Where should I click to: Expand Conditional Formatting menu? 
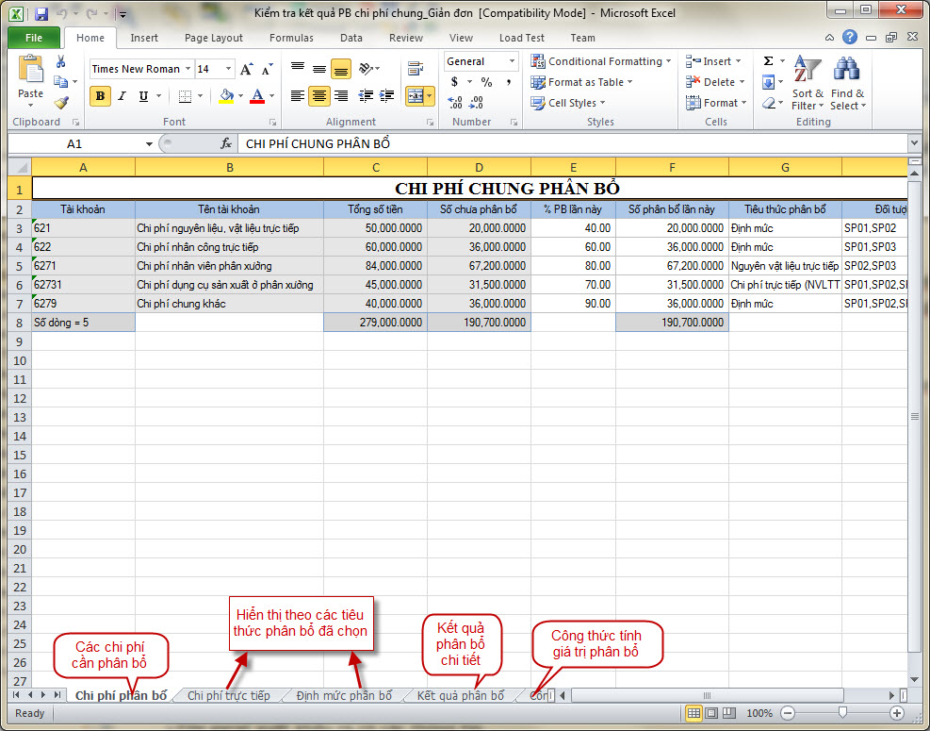coord(601,61)
